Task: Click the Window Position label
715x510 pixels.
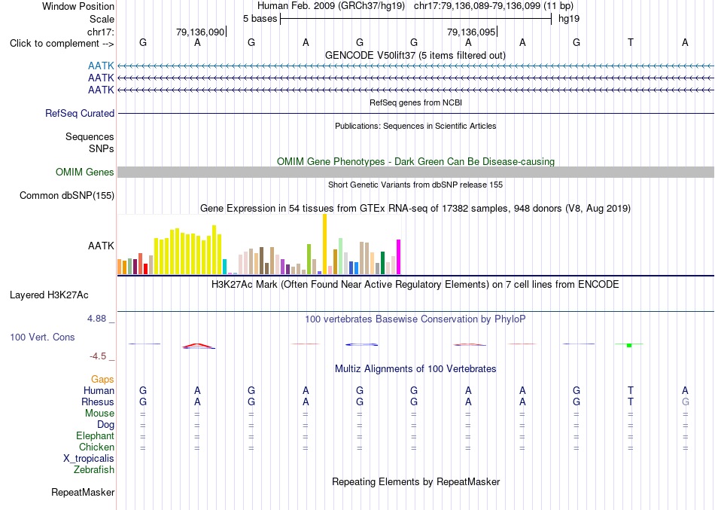Action: tap(78, 6)
